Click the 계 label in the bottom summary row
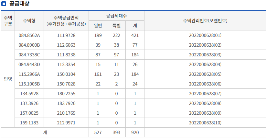Screen dimensions: 266x138 coord(45,132)
